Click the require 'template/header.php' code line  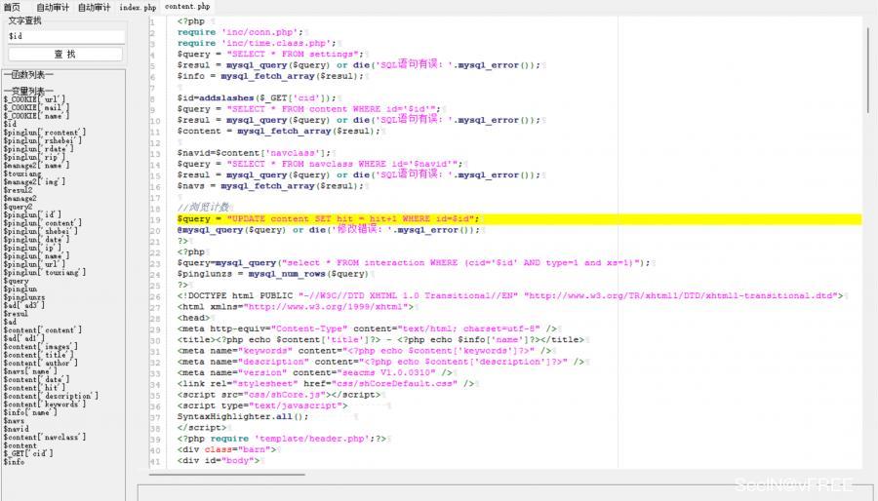point(282,439)
